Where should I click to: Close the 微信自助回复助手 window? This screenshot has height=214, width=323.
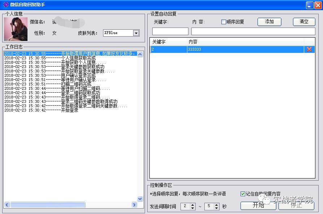point(318,5)
